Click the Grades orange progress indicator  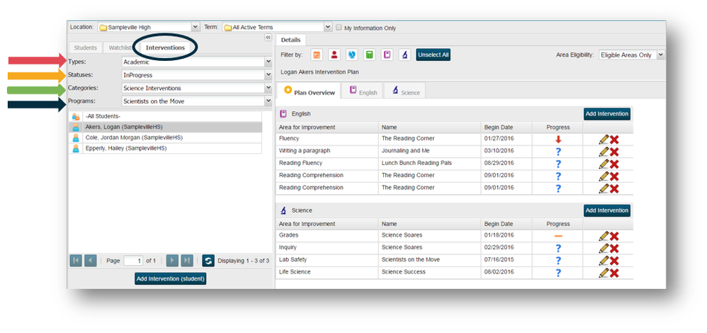[x=558, y=236]
